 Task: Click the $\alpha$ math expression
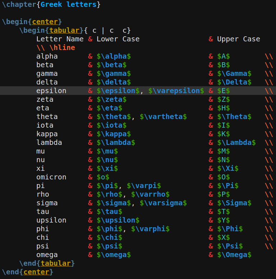click(x=114, y=56)
